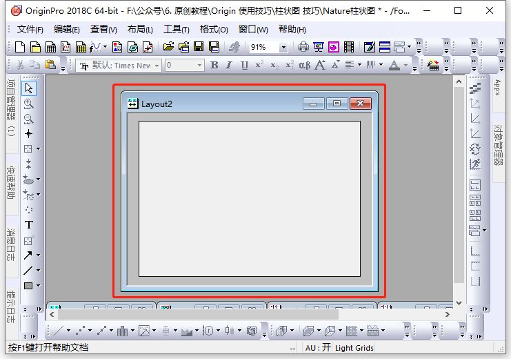Click the recalculate running-figure icon
The height and width of the screenshot is (359, 511).
[x=234, y=48]
